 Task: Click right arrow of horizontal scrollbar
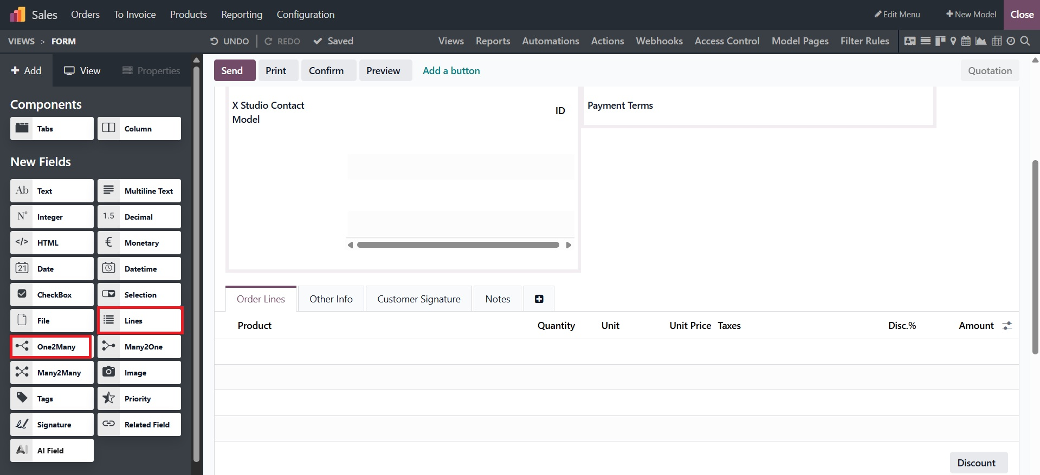(569, 245)
